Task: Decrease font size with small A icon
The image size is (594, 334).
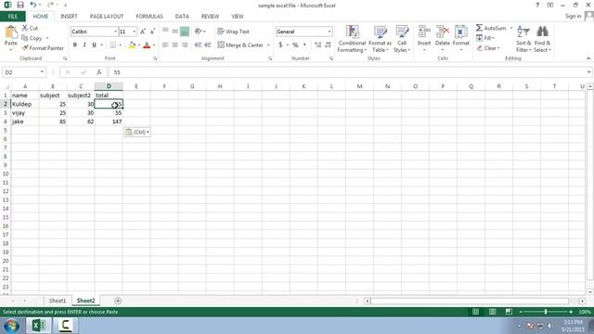Action: pos(152,32)
